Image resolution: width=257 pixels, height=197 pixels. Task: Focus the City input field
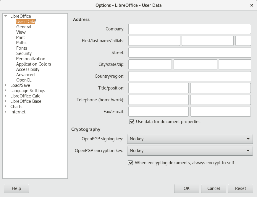point(150,64)
